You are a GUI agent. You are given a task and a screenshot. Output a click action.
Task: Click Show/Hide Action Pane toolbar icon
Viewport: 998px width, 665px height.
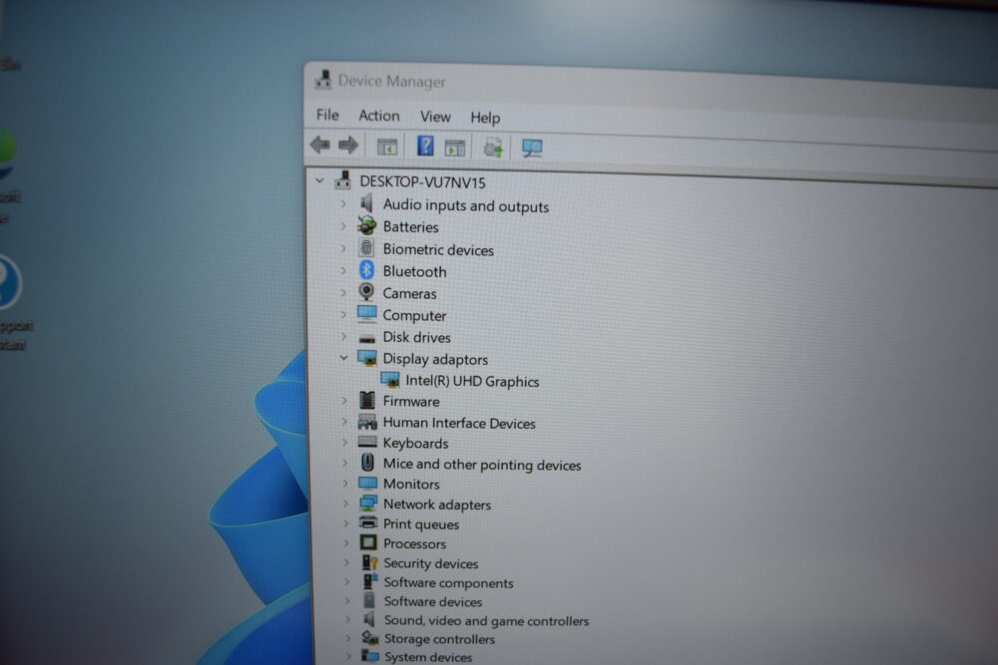pyautogui.click(x=454, y=149)
